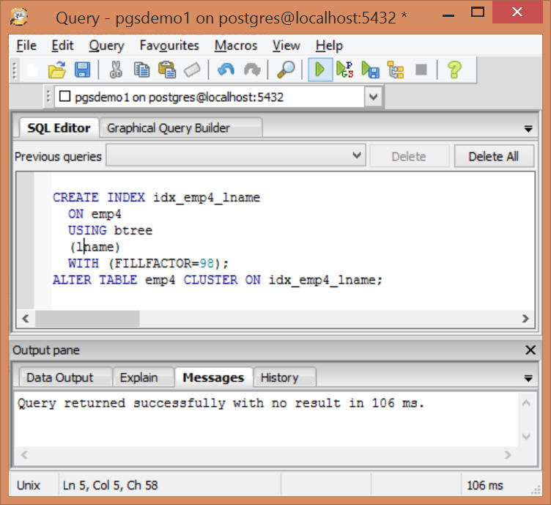Click the pgAdmin elephant icon in the title bar
This screenshot has height=505, width=551.
pos(19,17)
